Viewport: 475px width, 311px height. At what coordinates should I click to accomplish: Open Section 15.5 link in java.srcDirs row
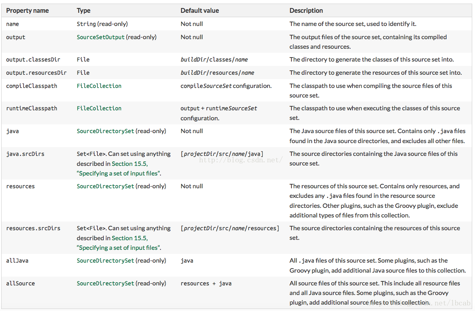(130, 163)
